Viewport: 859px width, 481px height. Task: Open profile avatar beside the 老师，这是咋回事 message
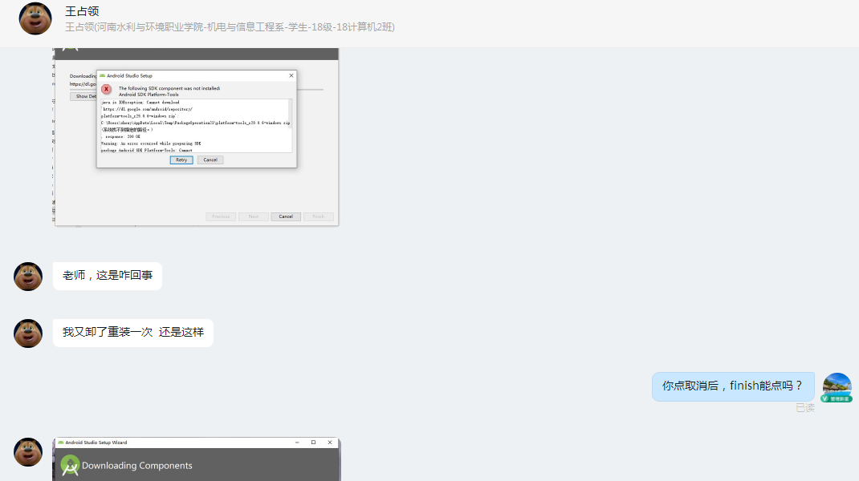pyautogui.click(x=28, y=277)
